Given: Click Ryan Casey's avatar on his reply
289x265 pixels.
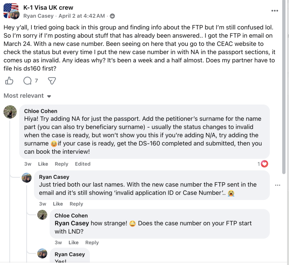Looking at the screenshot, I should 27,178.
